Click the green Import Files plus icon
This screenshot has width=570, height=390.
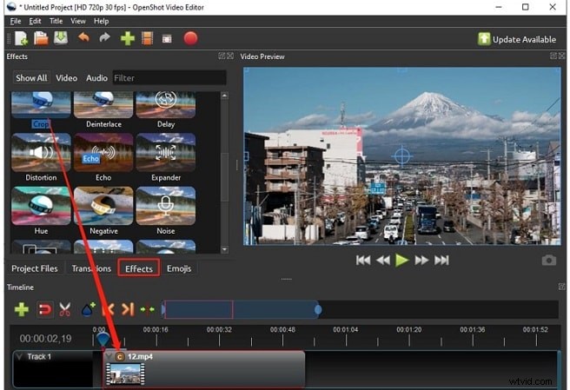128,38
